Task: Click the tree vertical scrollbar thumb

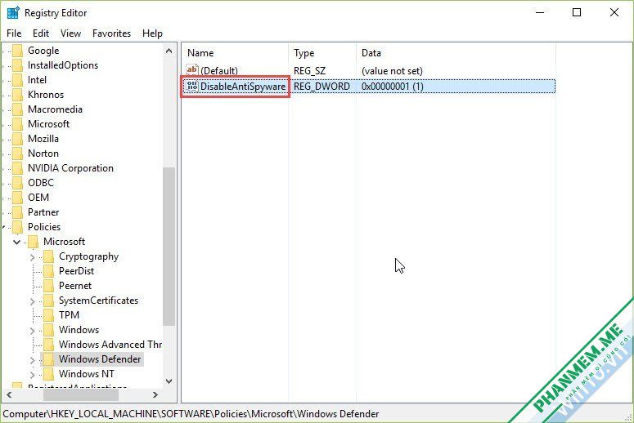Action: [169, 247]
